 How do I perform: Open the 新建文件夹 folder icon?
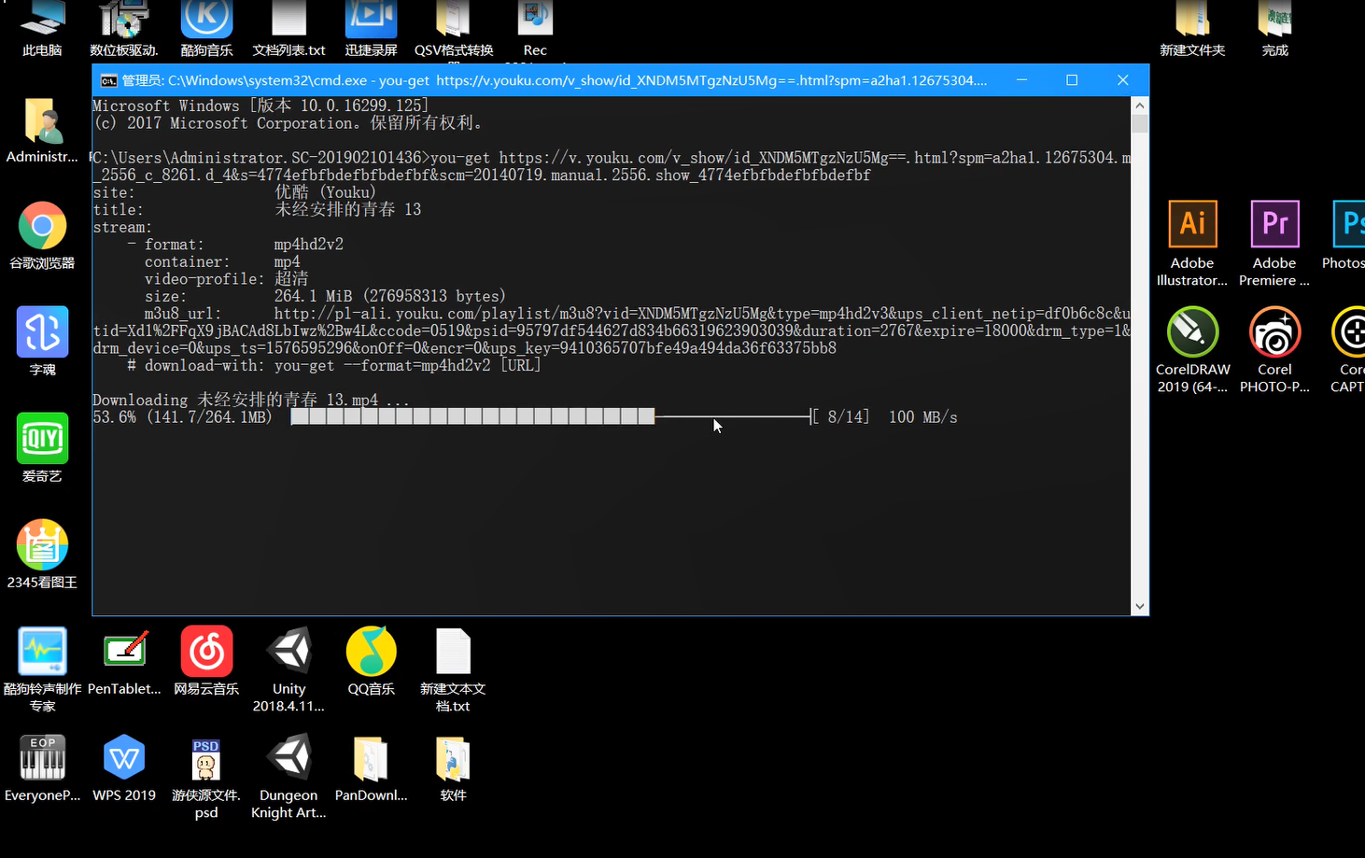point(1192,26)
